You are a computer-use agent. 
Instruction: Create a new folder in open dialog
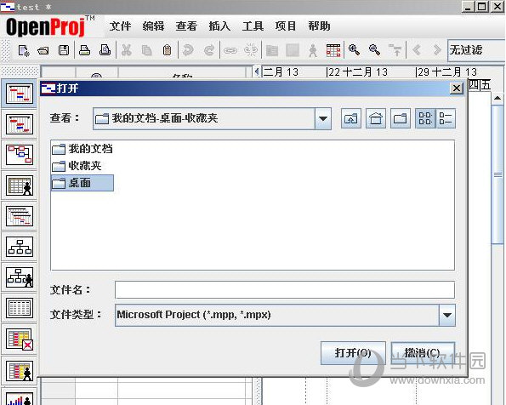[401, 118]
